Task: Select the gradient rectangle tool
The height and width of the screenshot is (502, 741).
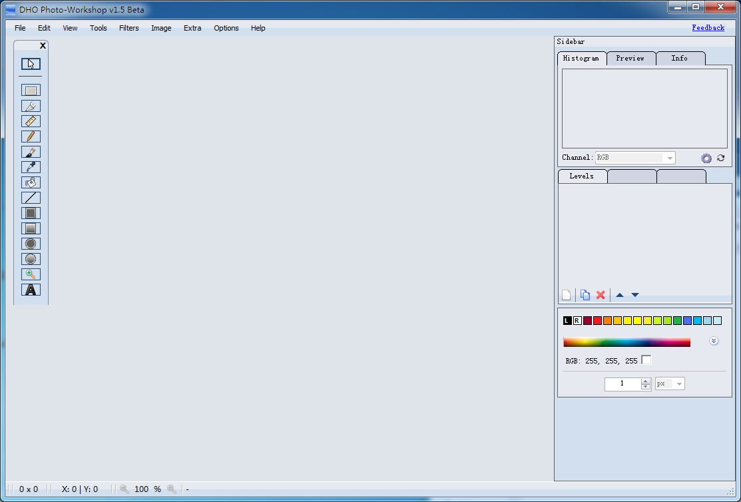Action: [31, 228]
